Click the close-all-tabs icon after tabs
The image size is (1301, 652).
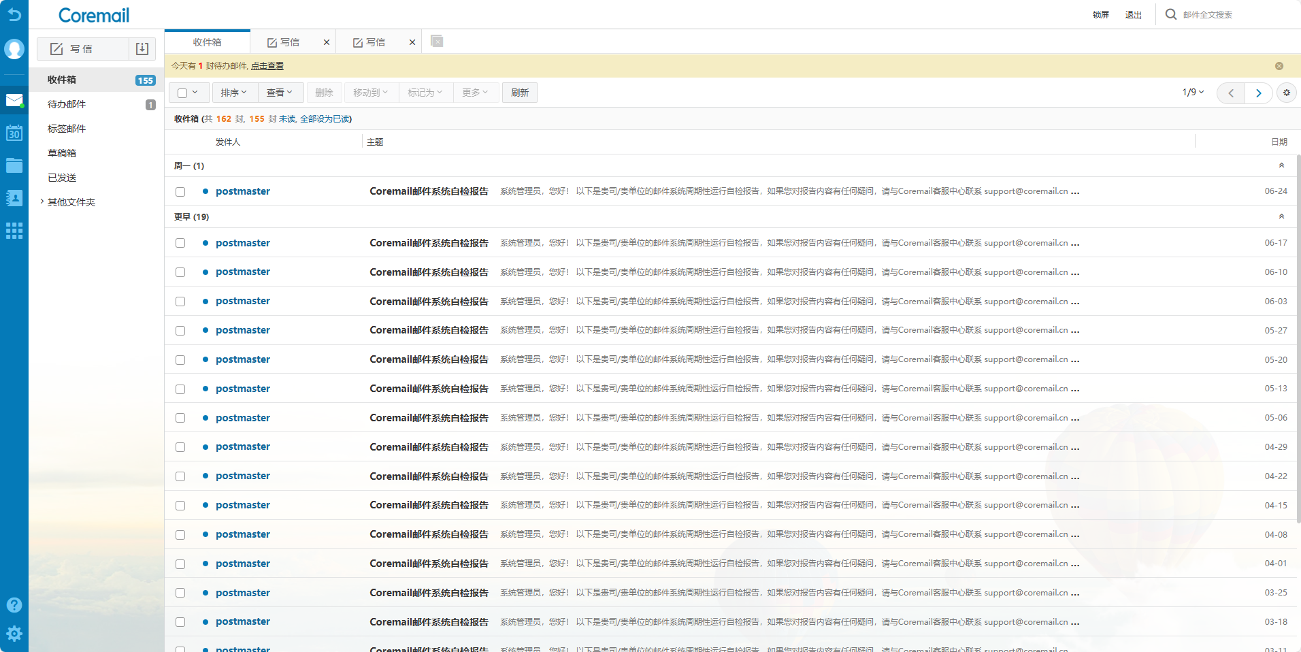tap(437, 42)
